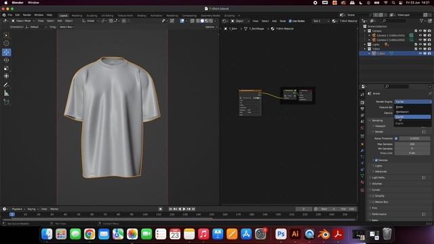Open the Object Data green triangle tab
The height and width of the screenshot is (244, 434).
(x=362, y=176)
